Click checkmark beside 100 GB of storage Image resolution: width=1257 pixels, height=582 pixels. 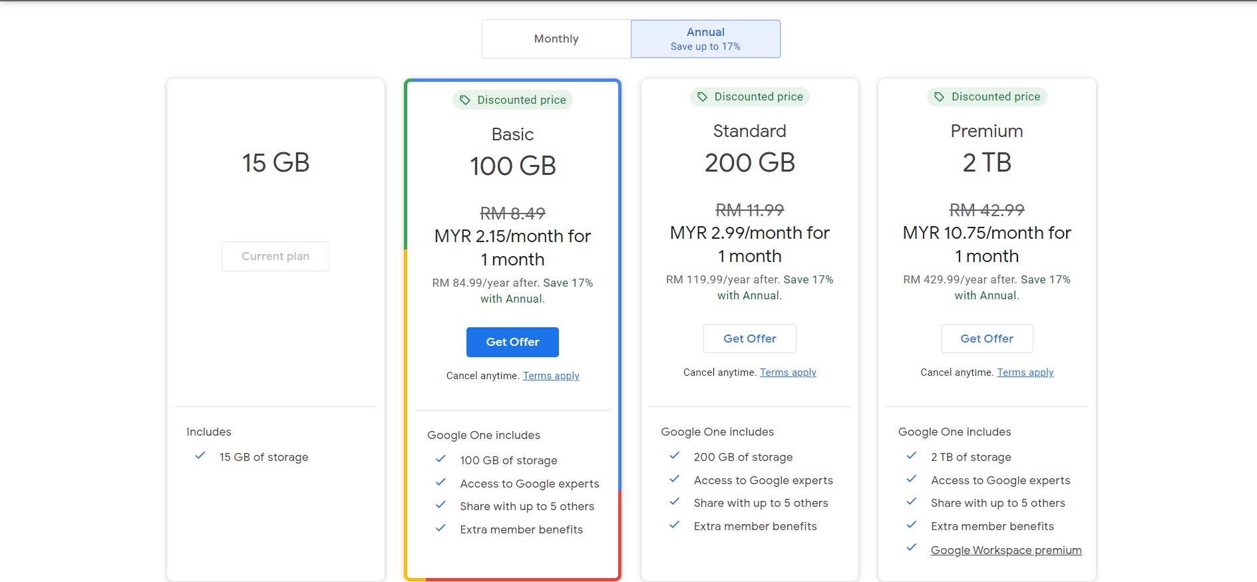pyautogui.click(x=441, y=459)
